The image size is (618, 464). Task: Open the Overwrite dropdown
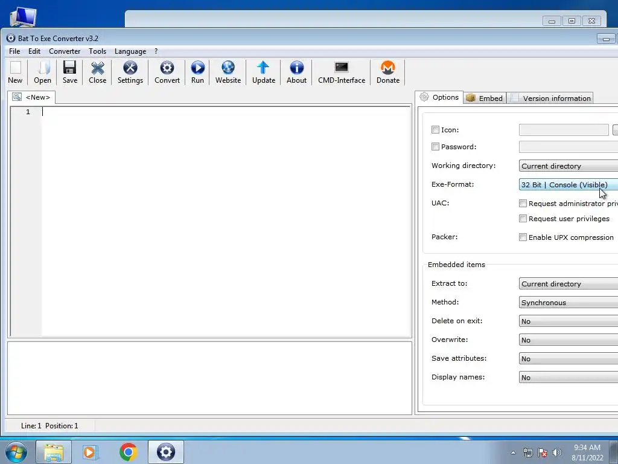[x=569, y=340]
